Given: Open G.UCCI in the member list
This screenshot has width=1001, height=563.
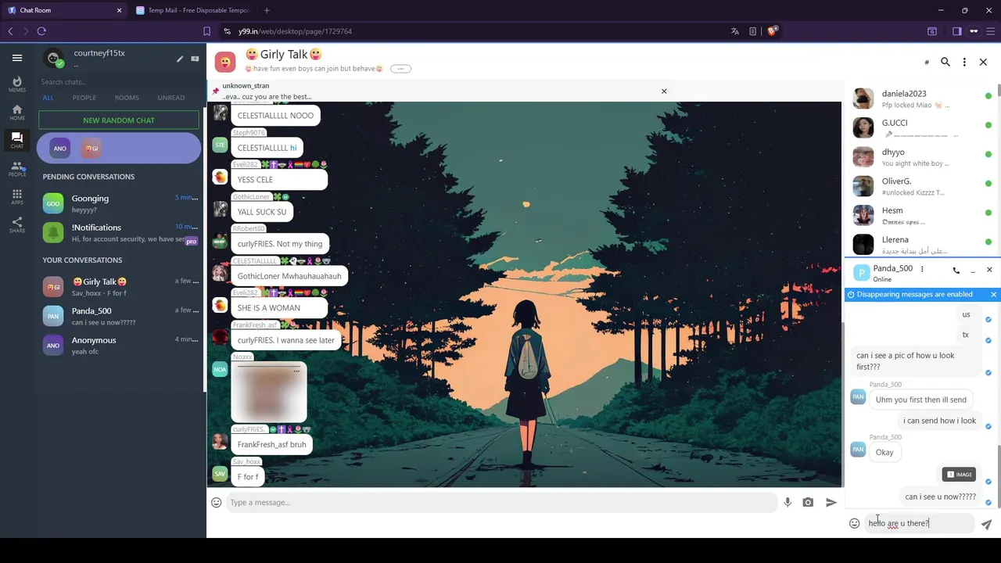Looking at the screenshot, I should click(x=922, y=127).
